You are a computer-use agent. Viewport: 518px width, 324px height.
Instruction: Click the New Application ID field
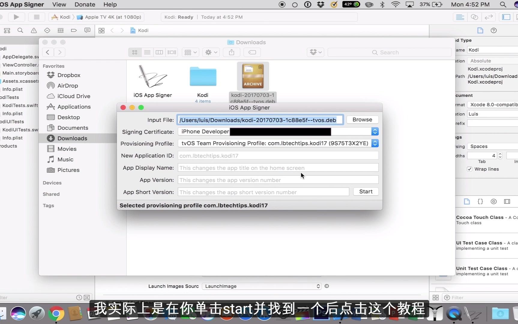(x=278, y=156)
